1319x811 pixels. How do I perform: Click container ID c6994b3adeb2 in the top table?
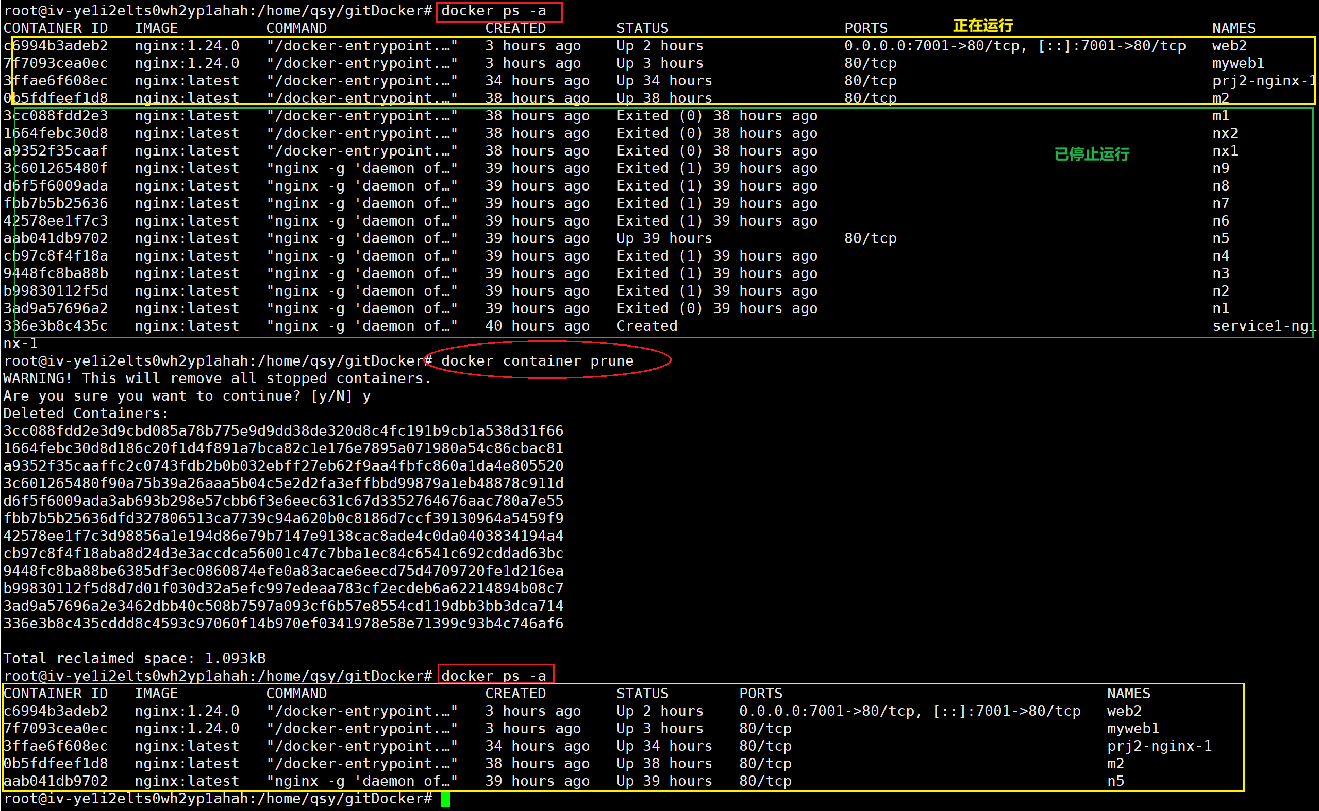(x=56, y=46)
